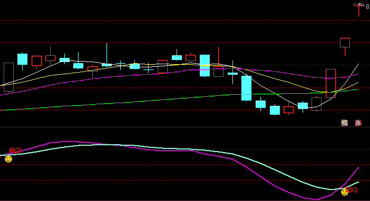Click the right red 启动 label
This screenshot has width=370, height=201.
(x=352, y=189)
